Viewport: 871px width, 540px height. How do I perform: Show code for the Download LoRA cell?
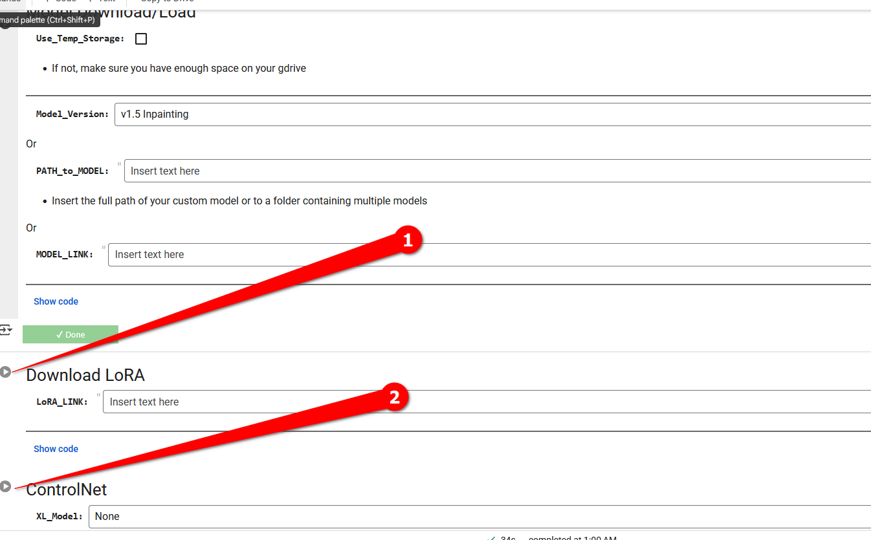[56, 449]
